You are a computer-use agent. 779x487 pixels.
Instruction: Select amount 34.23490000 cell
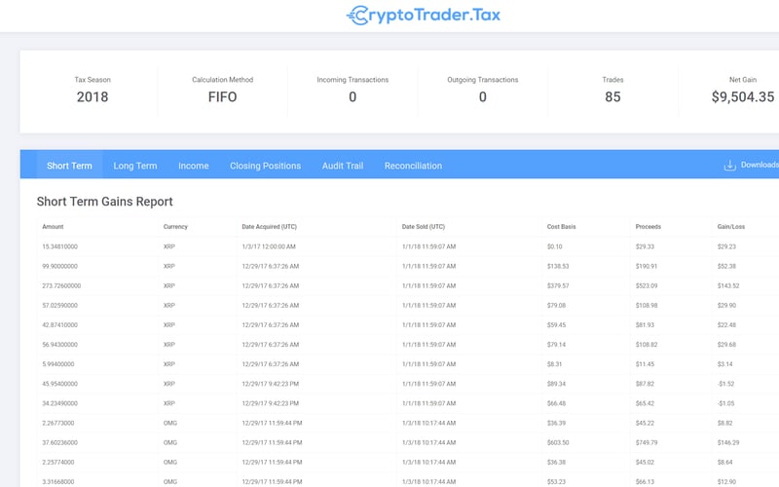coord(60,403)
